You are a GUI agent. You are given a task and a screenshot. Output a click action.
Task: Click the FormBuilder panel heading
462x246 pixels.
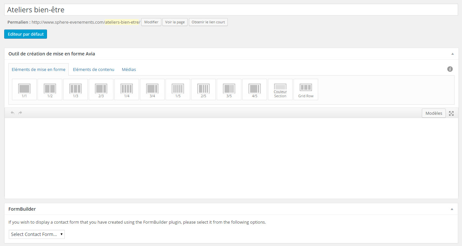point(22,209)
